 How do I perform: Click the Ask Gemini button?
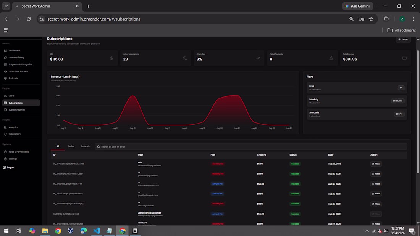point(358,6)
